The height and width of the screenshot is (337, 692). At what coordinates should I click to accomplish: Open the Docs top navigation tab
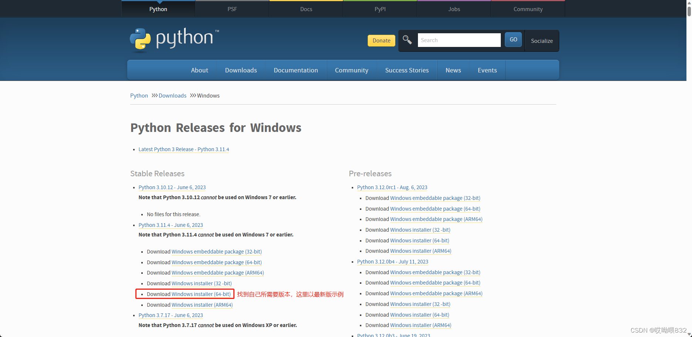306,9
